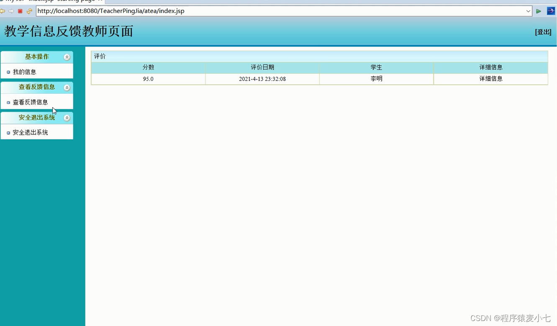Click the browser back arrow icon
557x326 pixels.
(3, 11)
